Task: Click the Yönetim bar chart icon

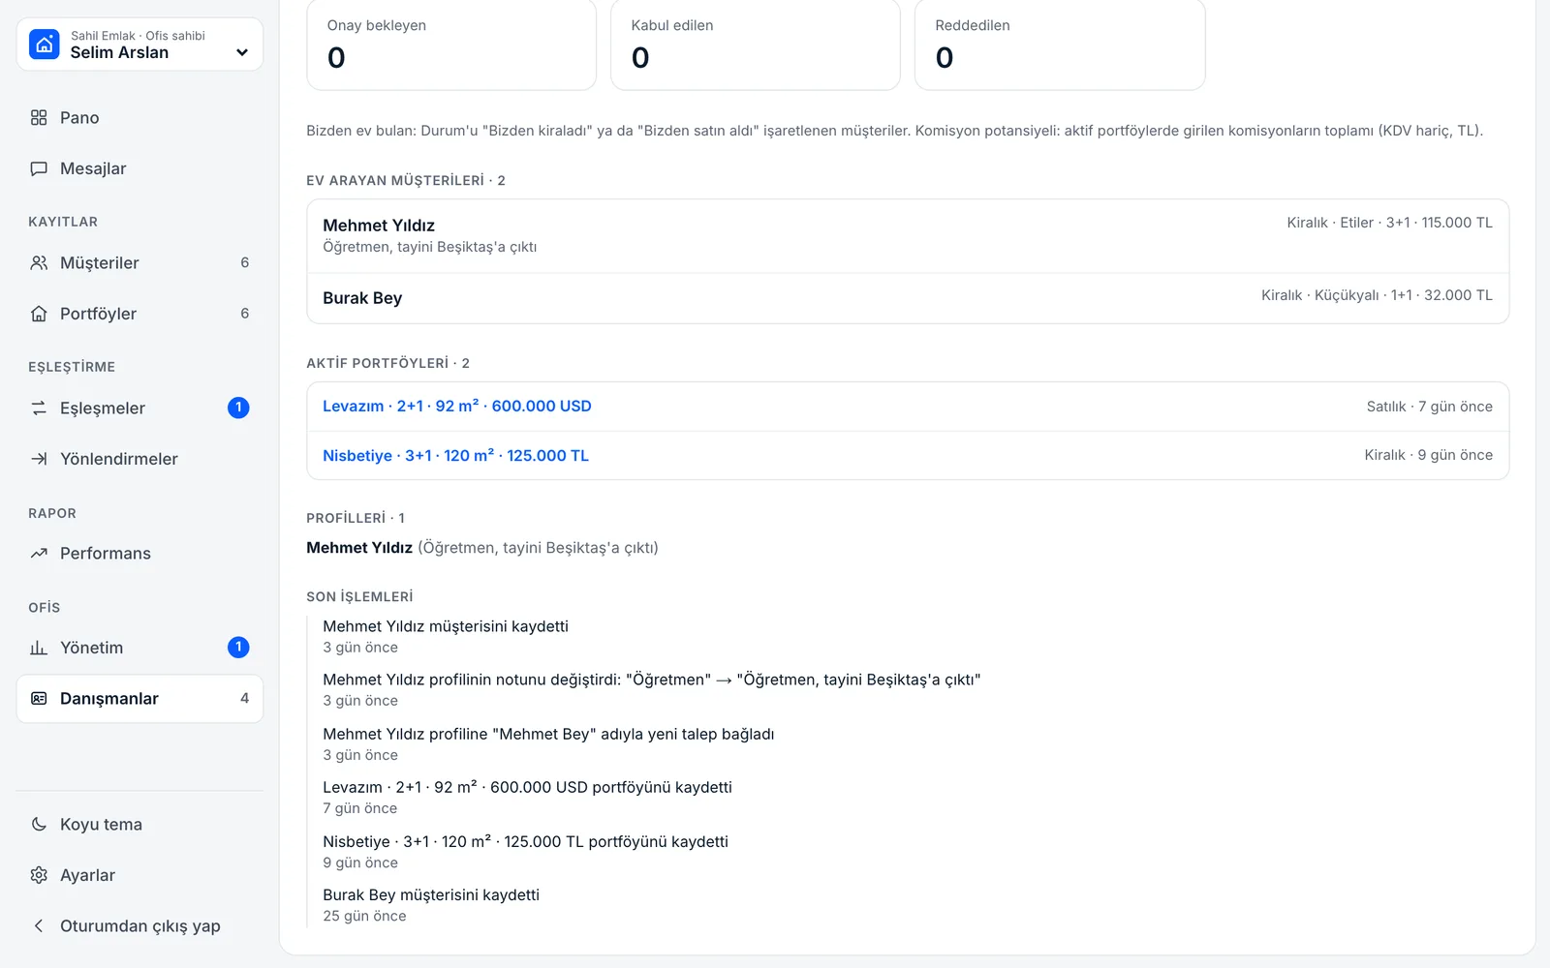Action: 39,648
